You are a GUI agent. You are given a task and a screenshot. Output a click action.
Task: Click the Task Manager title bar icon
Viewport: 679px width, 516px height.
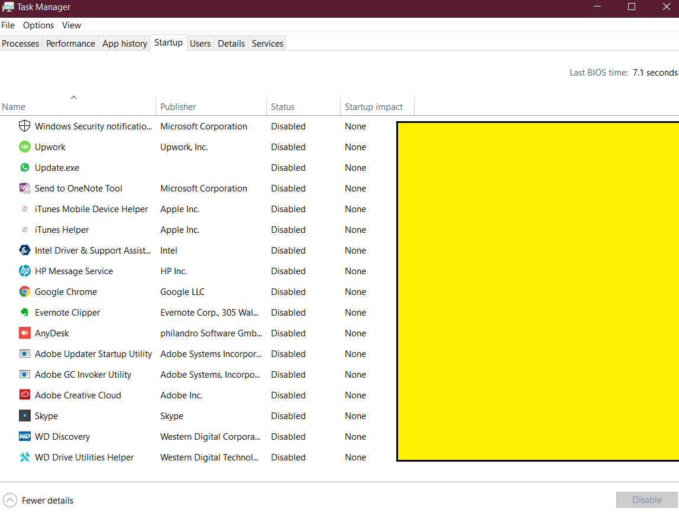pyautogui.click(x=8, y=7)
